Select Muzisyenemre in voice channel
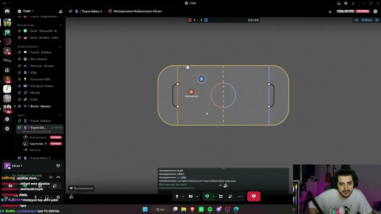Screen dimensions: 381x214 [43, 137]
